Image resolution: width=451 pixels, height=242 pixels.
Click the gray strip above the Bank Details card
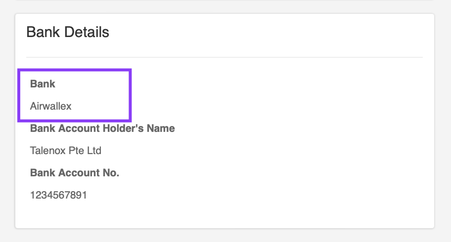coord(225,7)
